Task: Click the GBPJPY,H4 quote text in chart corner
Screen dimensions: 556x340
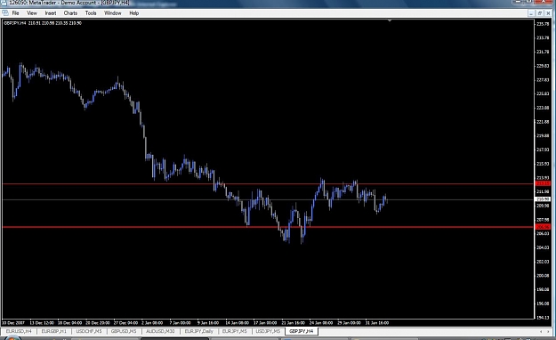Action: tap(43, 23)
